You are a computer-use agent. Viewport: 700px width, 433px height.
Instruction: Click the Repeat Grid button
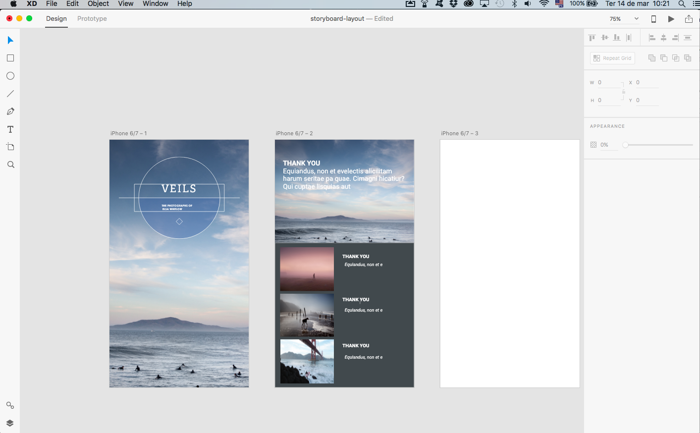pos(612,58)
